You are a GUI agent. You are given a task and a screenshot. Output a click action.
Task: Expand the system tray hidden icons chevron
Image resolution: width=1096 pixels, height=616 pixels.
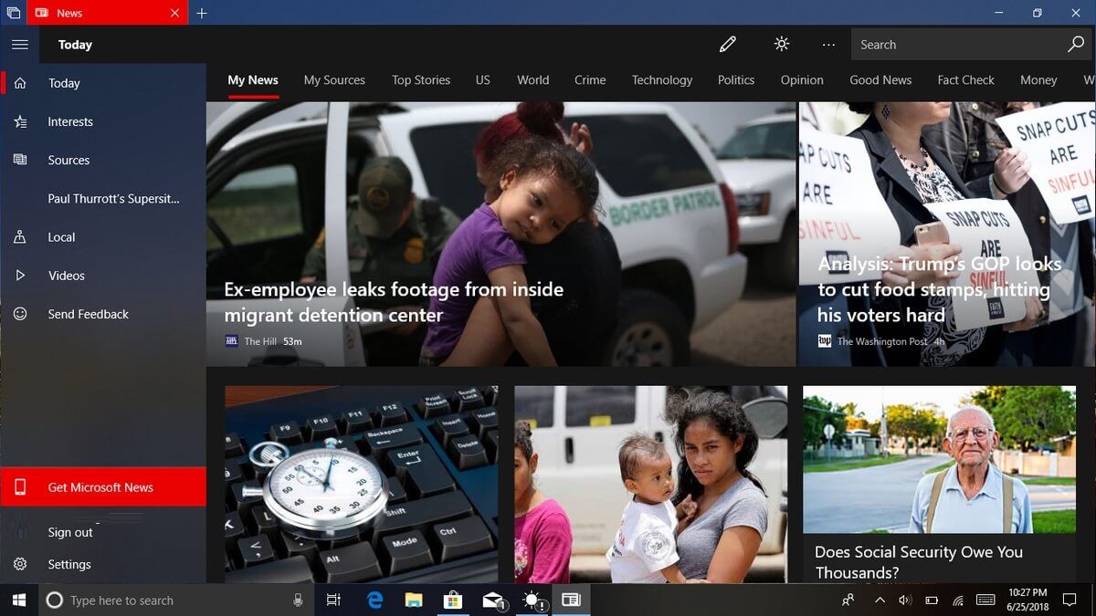[880, 600]
